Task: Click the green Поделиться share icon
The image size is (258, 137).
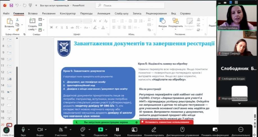Action: click(100, 129)
